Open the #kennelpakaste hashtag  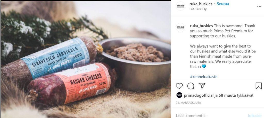(x=204, y=77)
